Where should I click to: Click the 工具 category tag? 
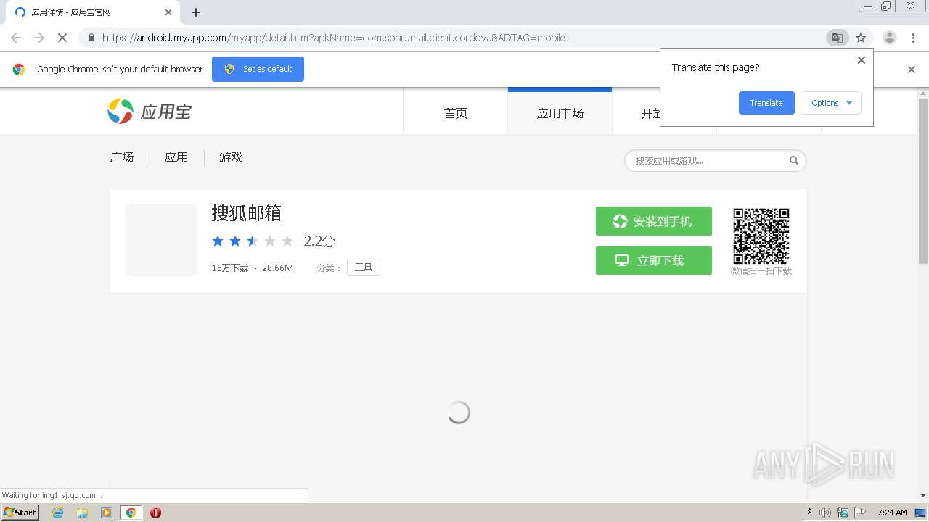tap(364, 268)
